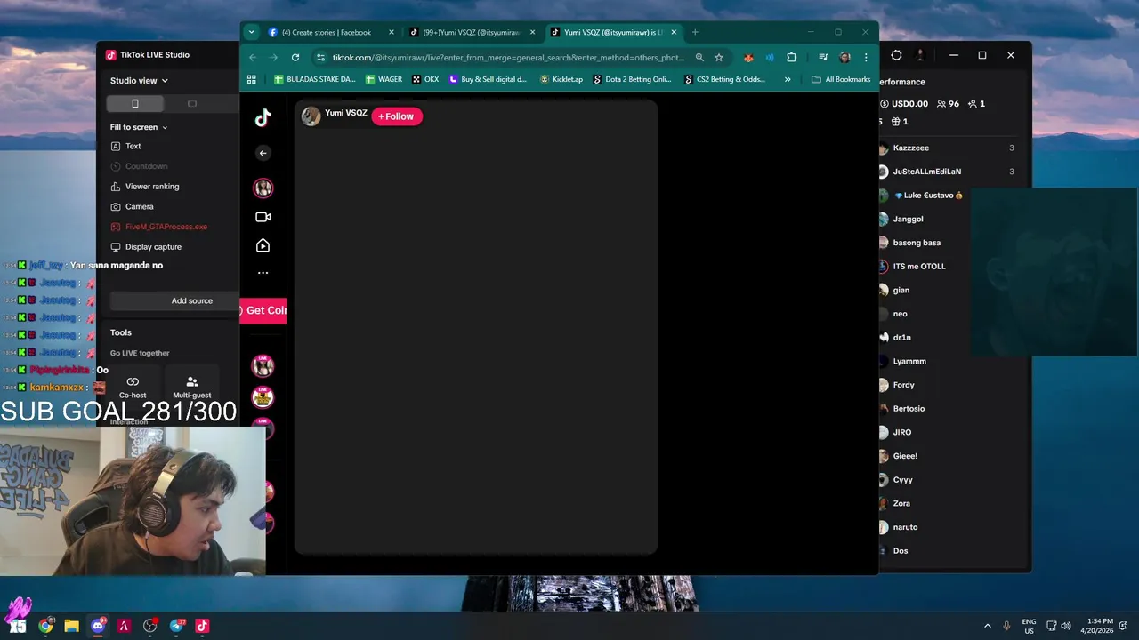This screenshot has height=640, width=1139.
Task: Click the Yumi VSQZ streamer avatar
Action: pos(311,116)
